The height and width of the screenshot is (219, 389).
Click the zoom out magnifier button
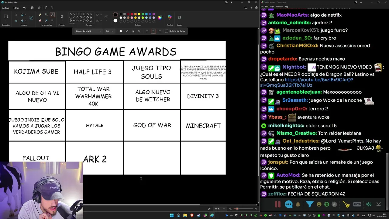click(x=230, y=209)
